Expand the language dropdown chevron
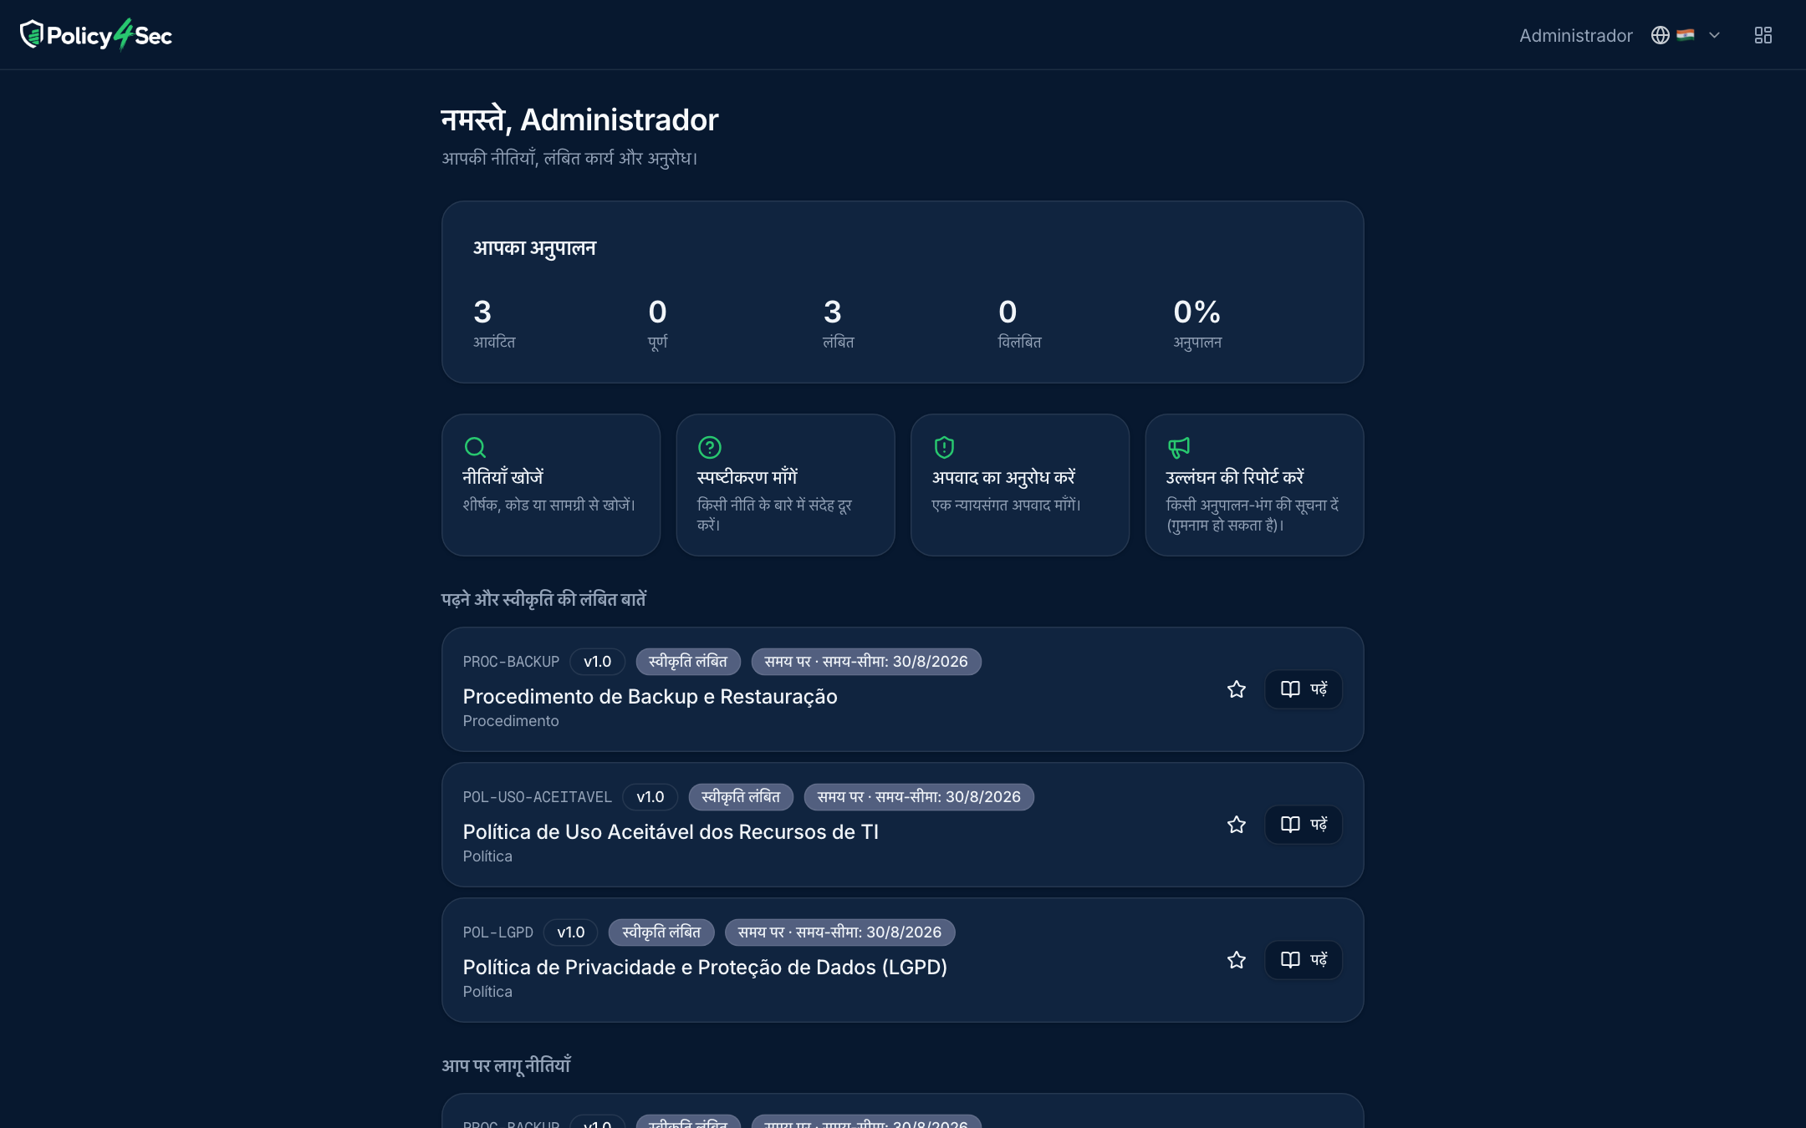The image size is (1806, 1128). pyautogui.click(x=1714, y=35)
